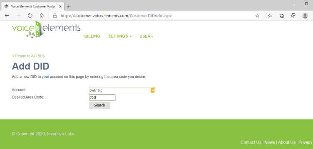The image size is (313, 149).
Task: Click the Add DID heading text
Action: pos(30,66)
